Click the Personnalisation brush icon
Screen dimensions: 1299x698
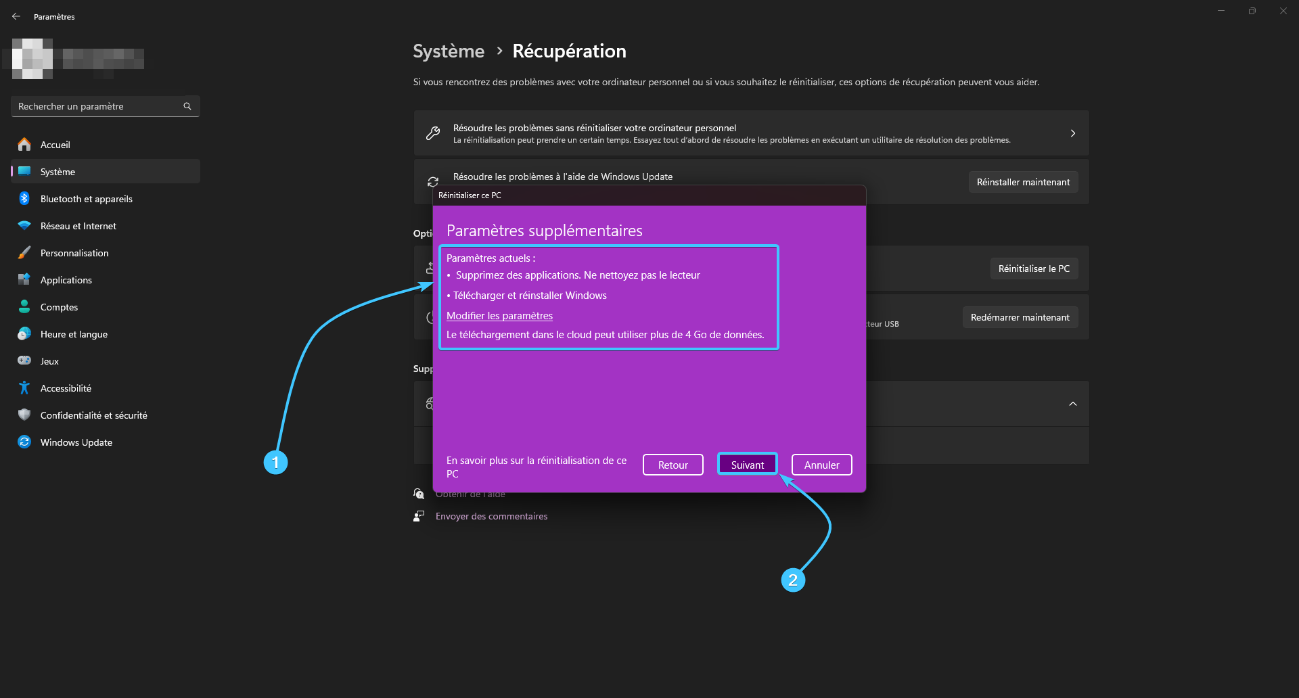pyautogui.click(x=24, y=252)
